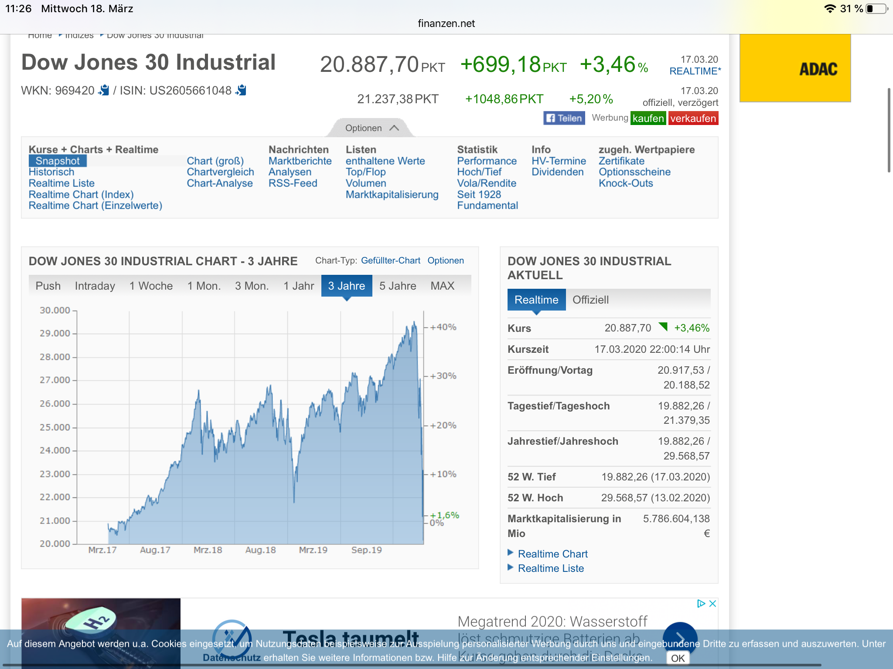893x669 pixels.
Task: Open the Gefüllter-Chart chart type selector
Action: [x=391, y=260]
